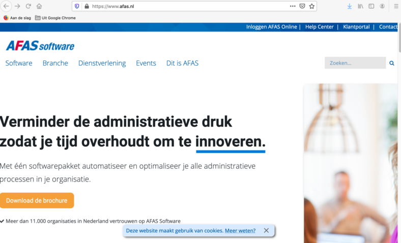Open the browser home page icon

pos(39,6)
